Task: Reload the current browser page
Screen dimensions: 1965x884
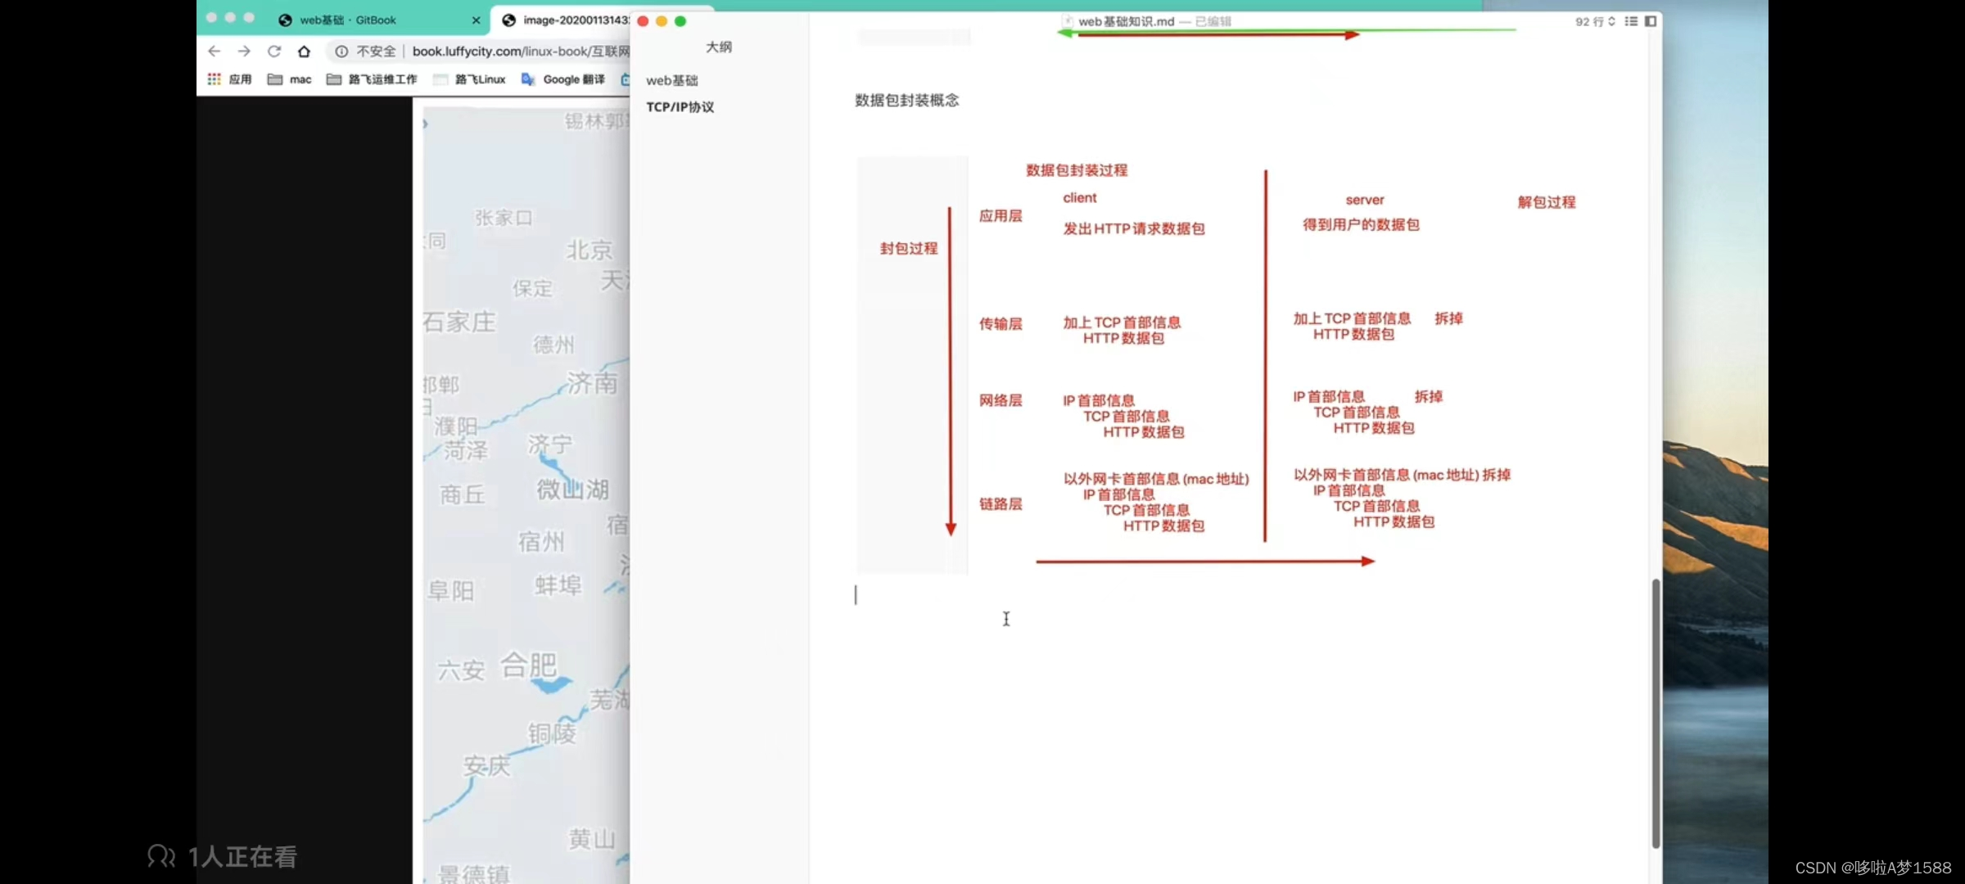Action: [x=274, y=51]
